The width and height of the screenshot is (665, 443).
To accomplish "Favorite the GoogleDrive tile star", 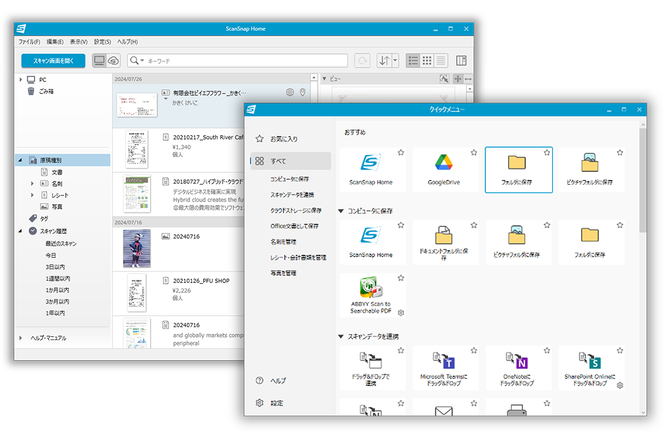I will point(474,152).
